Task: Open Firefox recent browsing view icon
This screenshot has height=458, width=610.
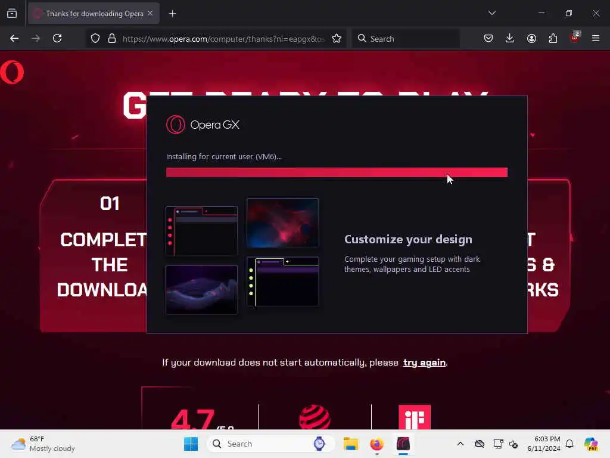Action: point(12,14)
